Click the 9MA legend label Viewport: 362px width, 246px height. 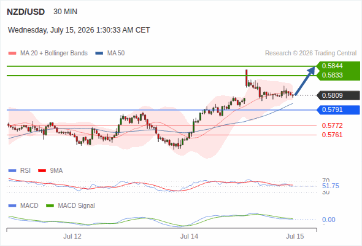pyautogui.click(x=56, y=171)
